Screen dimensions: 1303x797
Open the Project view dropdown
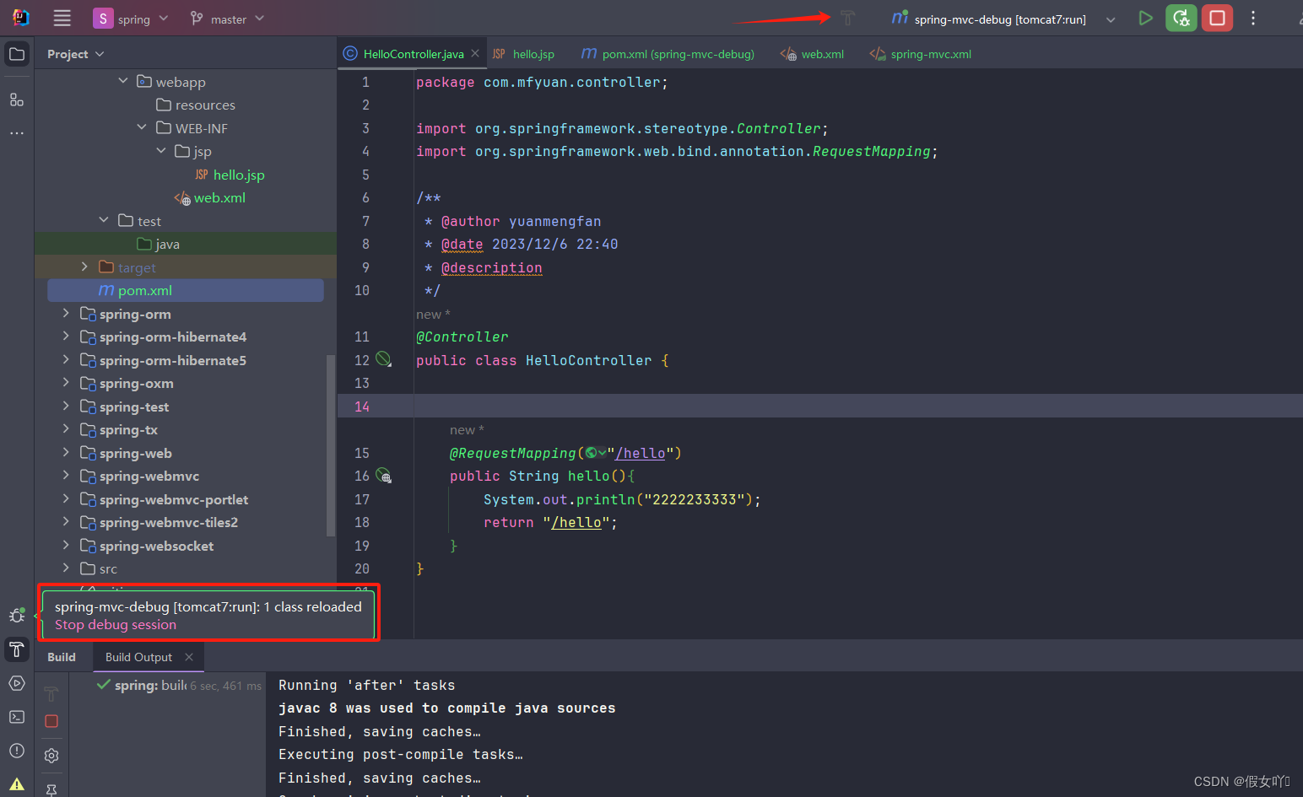pos(76,54)
